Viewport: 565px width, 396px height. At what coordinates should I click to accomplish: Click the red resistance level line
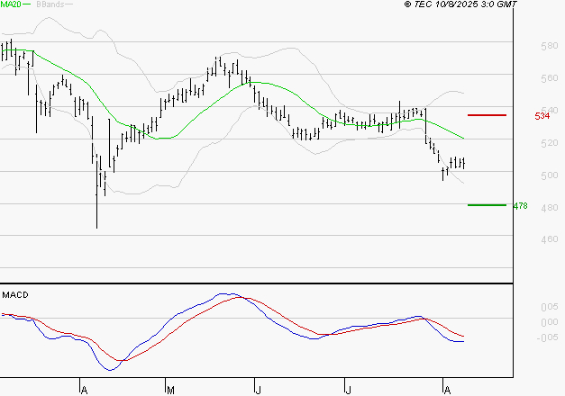coord(487,115)
